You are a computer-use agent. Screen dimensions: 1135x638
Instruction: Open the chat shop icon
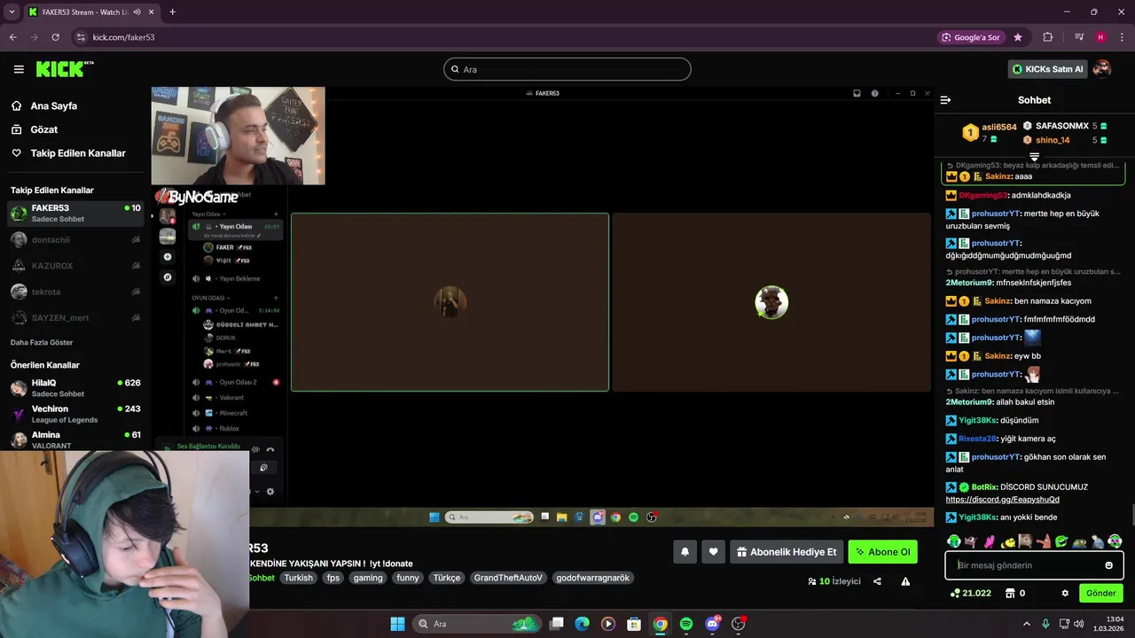click(1009, 594)
